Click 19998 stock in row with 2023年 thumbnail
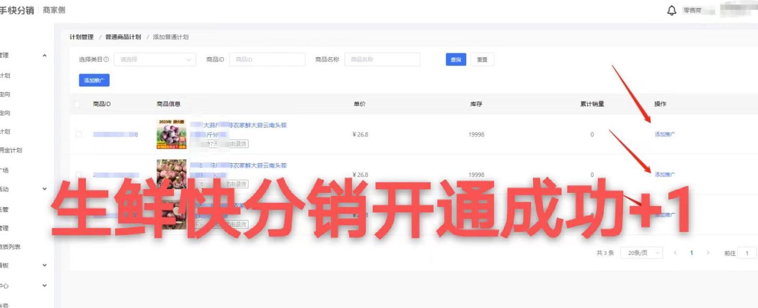 [x=476, y=134]
